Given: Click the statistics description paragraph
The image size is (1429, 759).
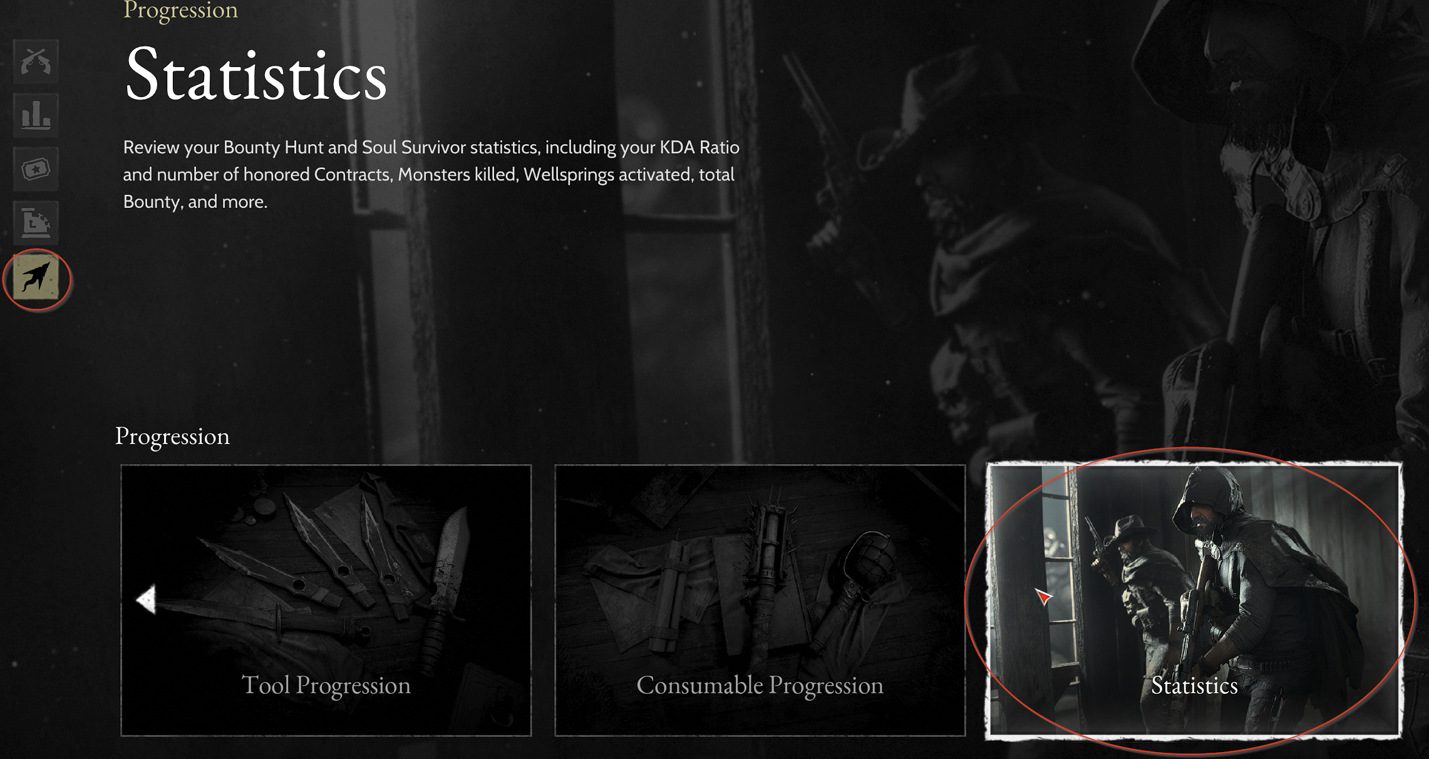Looking at the screenshot, I should 431,174.
